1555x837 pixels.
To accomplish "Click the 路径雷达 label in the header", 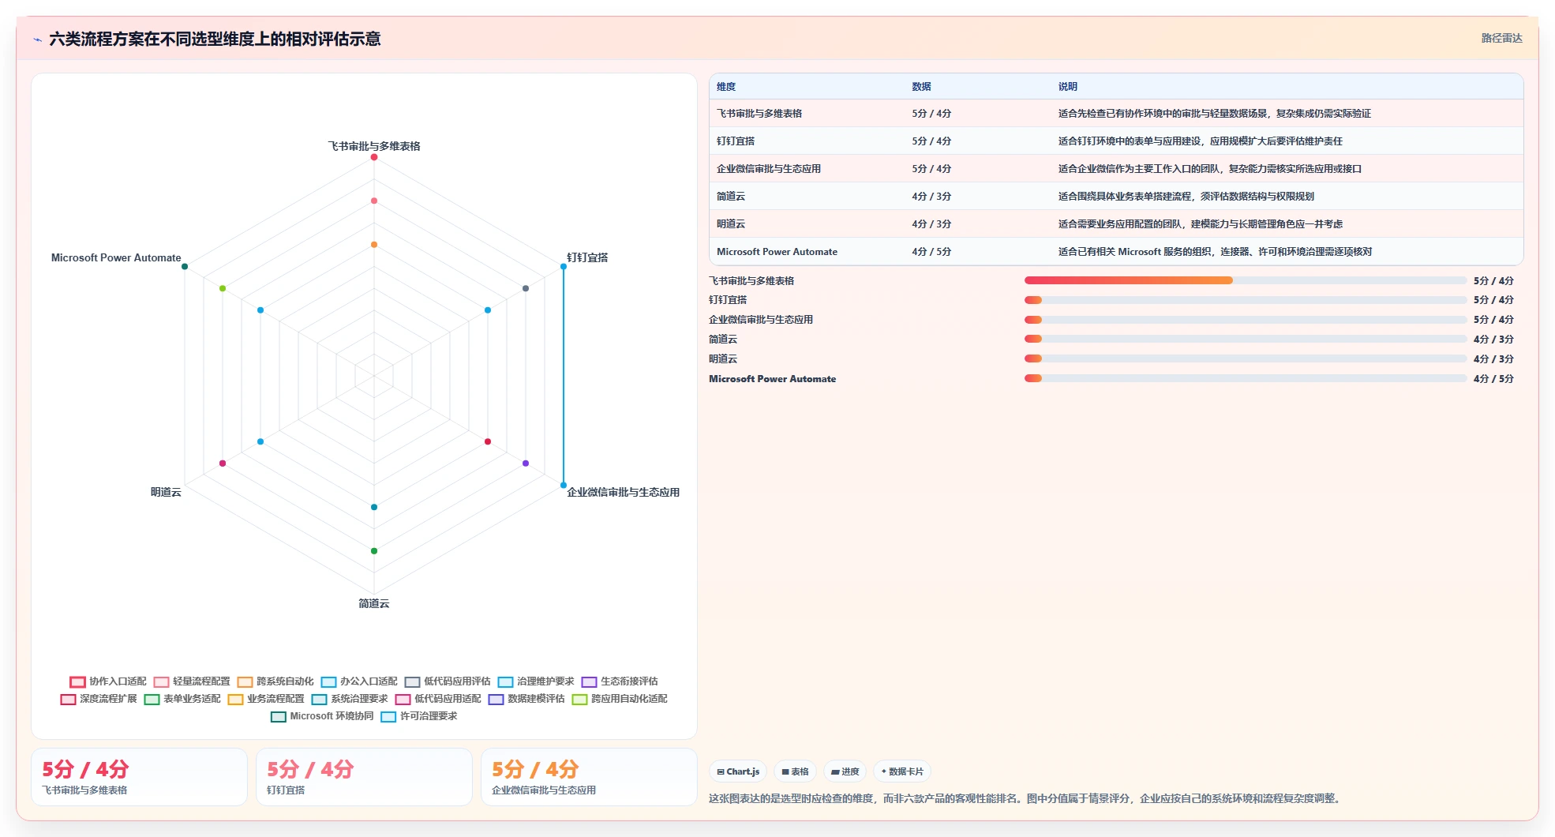I will click(x=1501, y=38).
